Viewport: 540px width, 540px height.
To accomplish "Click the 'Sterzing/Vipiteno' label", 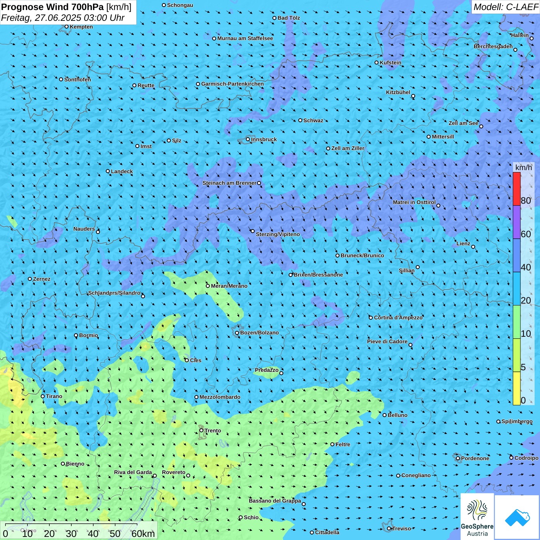I will [278, 234].
